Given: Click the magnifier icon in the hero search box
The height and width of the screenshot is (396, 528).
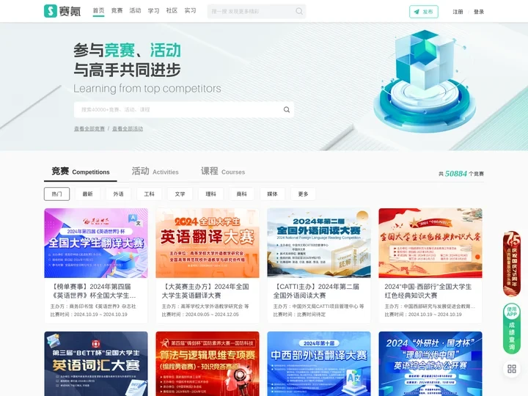Looking at the screenshot, I should pos(287,110).
